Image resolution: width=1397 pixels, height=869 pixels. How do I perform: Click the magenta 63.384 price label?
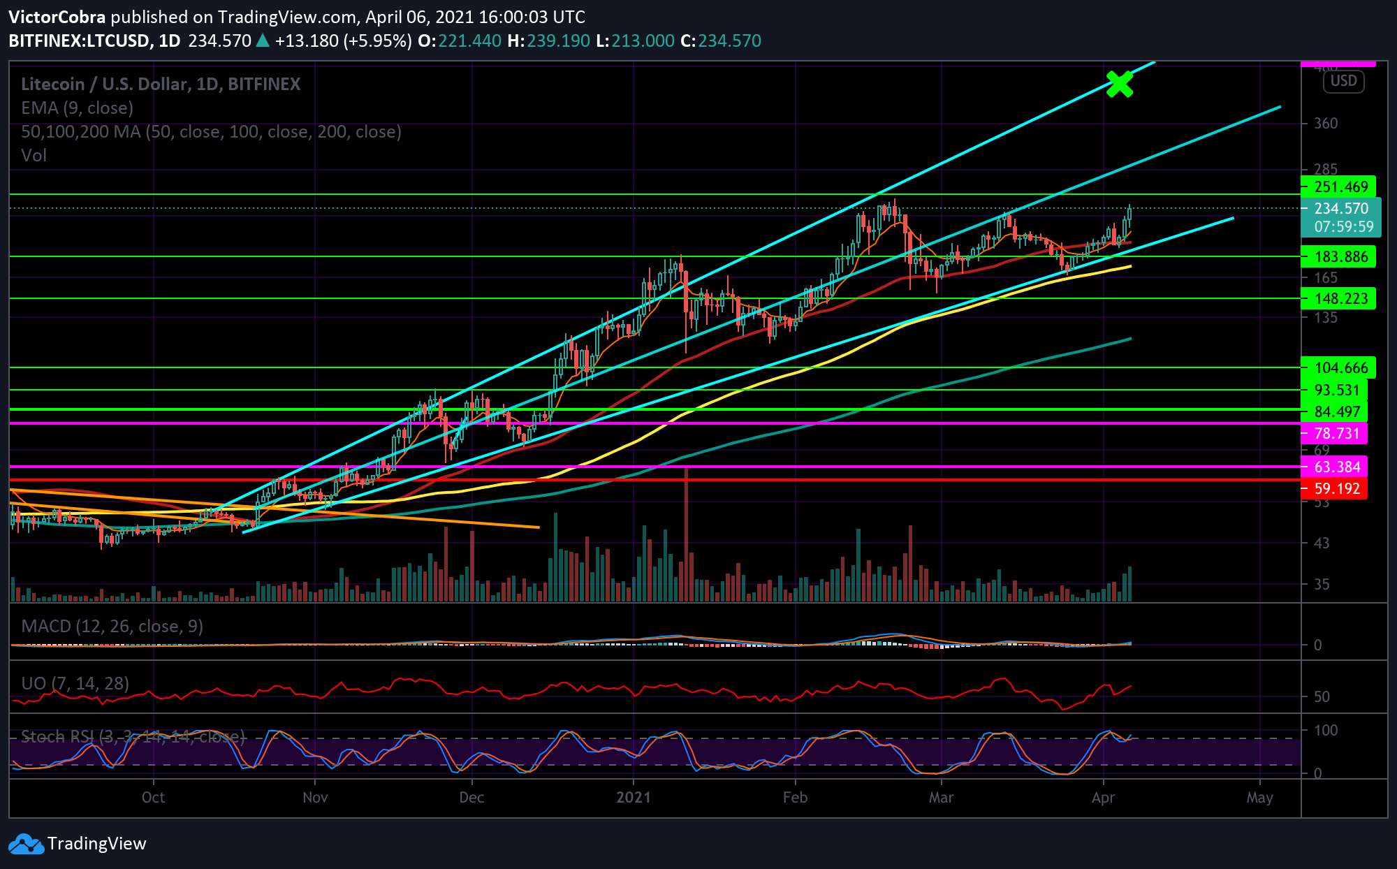(x=1334, y=467)
